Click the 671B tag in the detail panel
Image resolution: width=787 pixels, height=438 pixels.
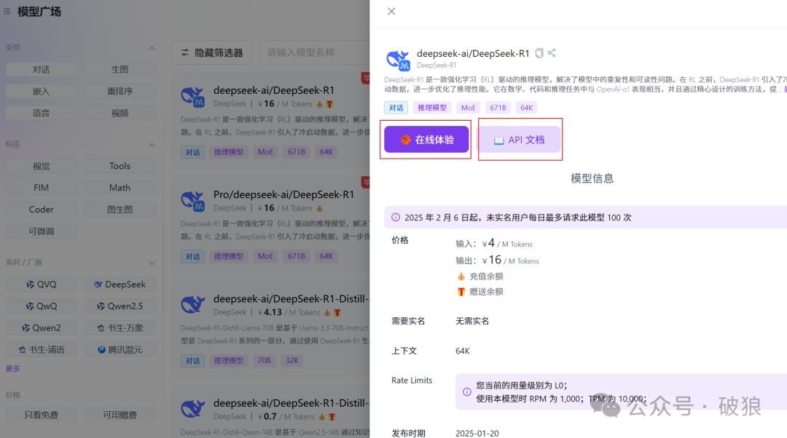tap(498, 107)
